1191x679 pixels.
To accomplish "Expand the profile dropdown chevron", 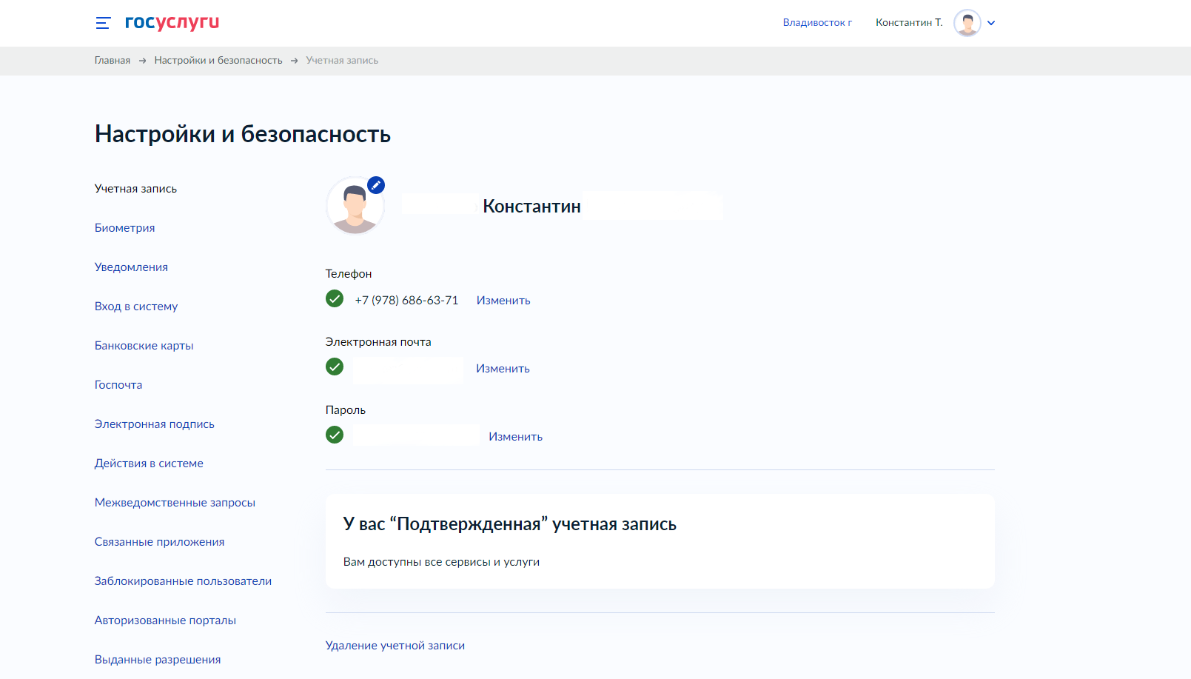I will (x=991, y=23).
